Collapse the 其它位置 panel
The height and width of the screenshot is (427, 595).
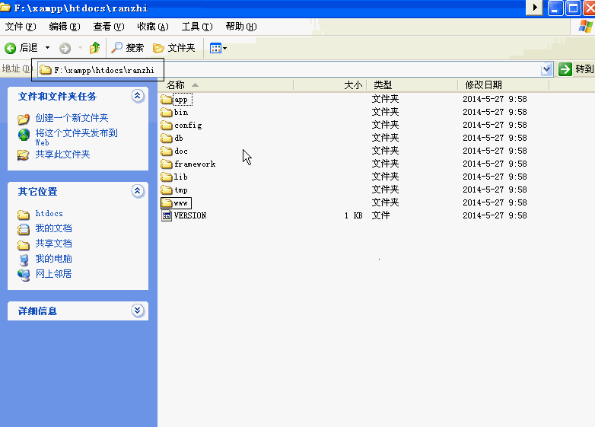138,191
